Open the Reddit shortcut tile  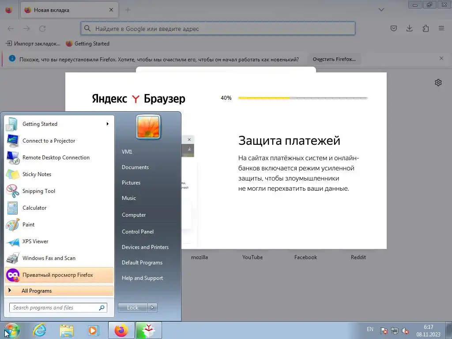coord(358,257)
